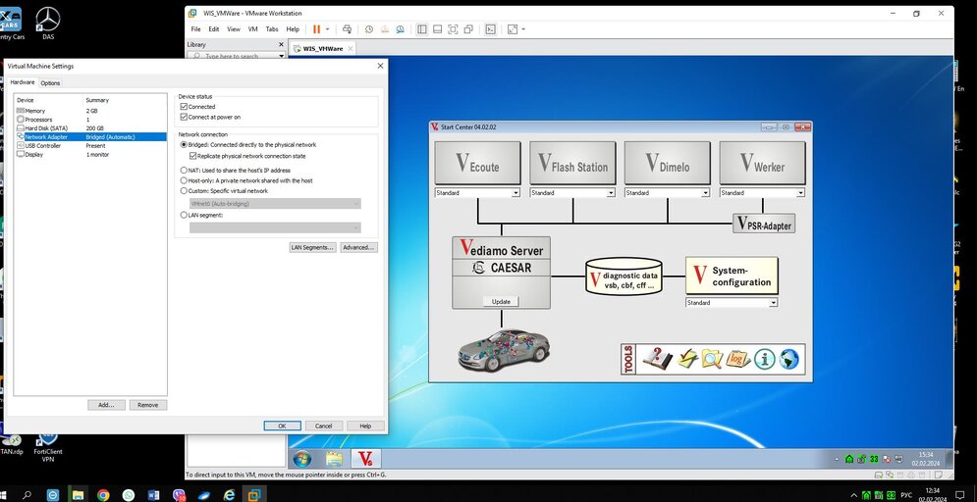Viewport: 977px width, 502px height.
Task: Open the LAN segment dropdown
Action: 275,227
